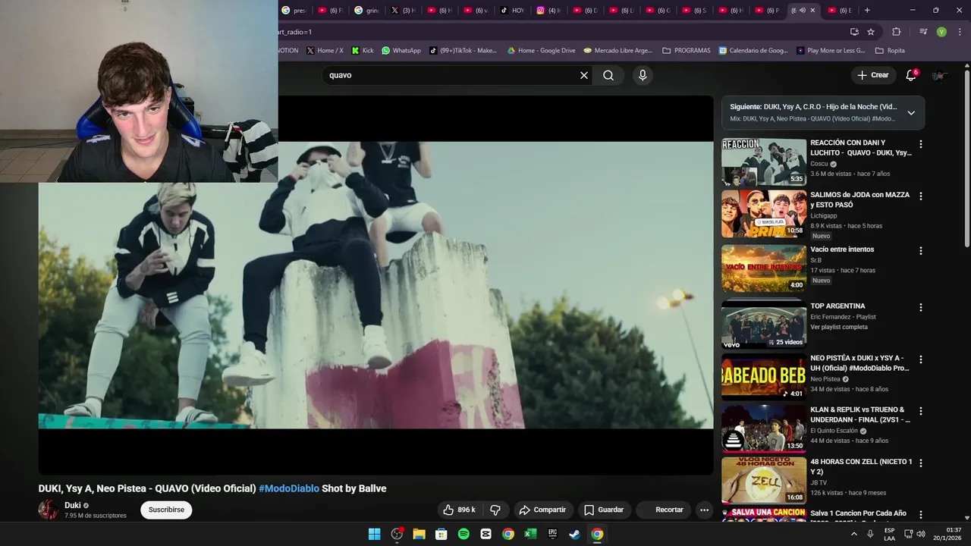
Task: Open Chrome extensions puzzle icon
Action: click(897, 32)
